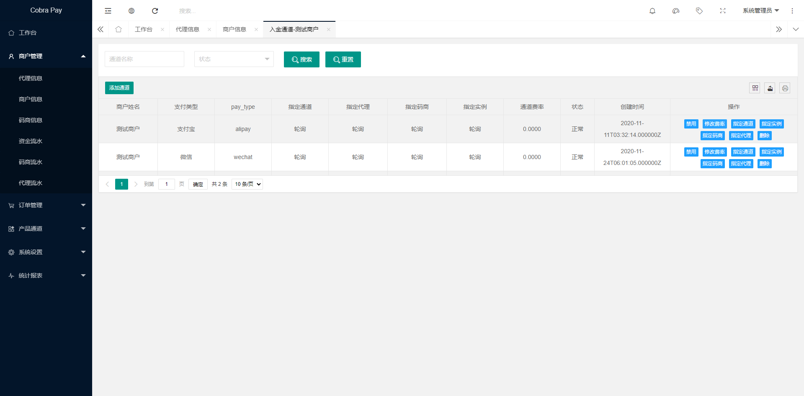Click the alipay pay_type cell
804x396 pixels.
tap(243, 129)
